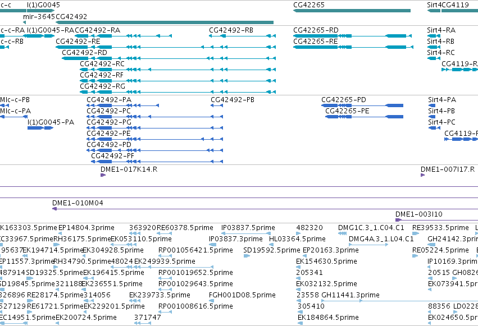This screenshot has height=326, width=478.
Task: Open EST RP001008616.5prime label
Action: 195,306
